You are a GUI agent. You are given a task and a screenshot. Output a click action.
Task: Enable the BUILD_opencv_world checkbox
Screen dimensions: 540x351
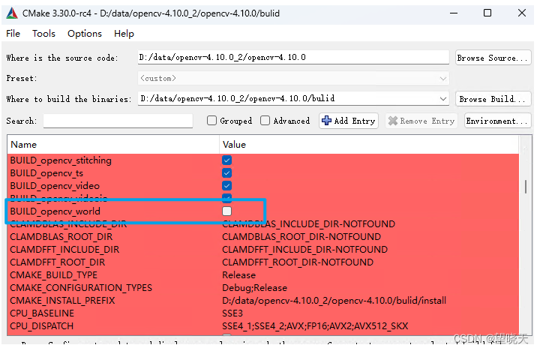[226, 211]
